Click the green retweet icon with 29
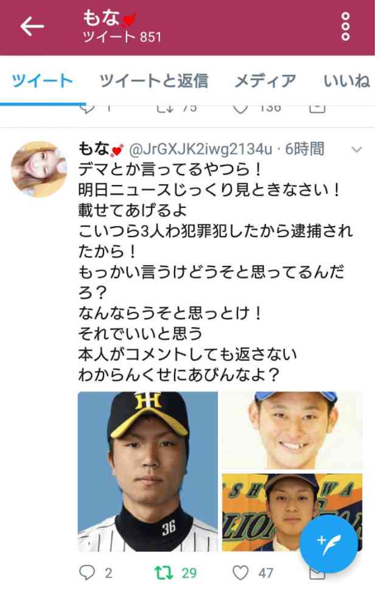Screen dimensions: 384x604 (x=164, y=572)
